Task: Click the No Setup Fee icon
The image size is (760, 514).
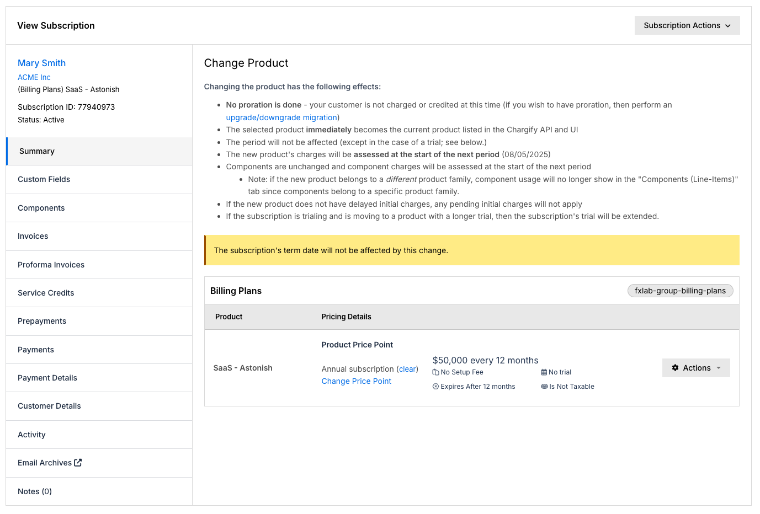Action: coord(435,372)
